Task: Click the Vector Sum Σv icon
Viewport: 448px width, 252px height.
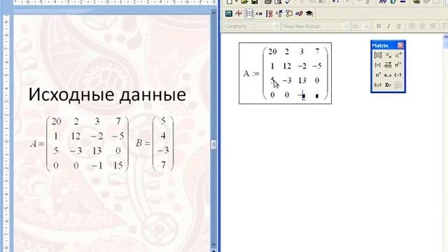Action: pyautogui.click(x=388, y=85)
